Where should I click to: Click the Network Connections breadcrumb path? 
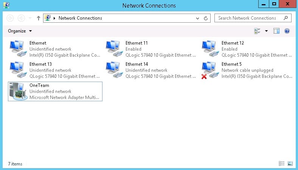pyautogui.click(x=80, y=18)
